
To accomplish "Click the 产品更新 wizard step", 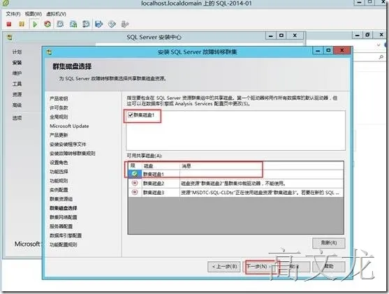I will pyautogui.click(x=59, y=135).
